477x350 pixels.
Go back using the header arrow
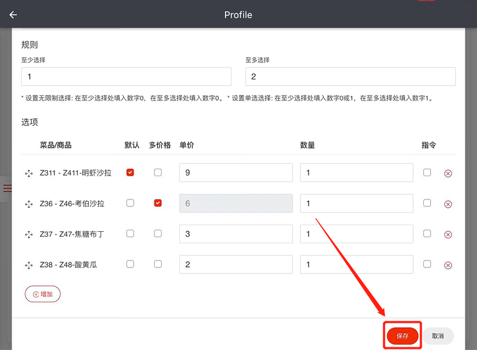(x=13, y=15)
